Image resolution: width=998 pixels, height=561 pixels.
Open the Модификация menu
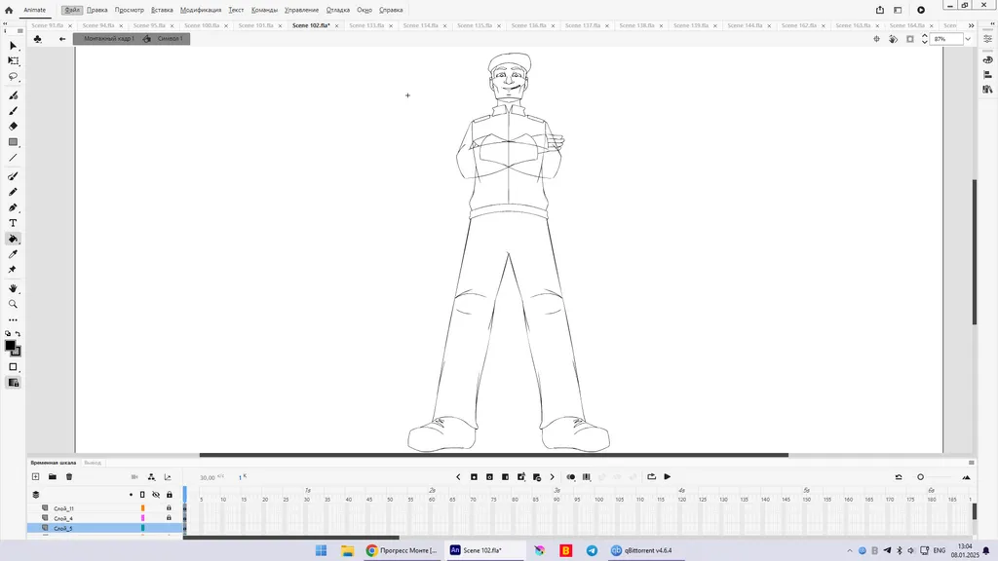click(200, 10)
